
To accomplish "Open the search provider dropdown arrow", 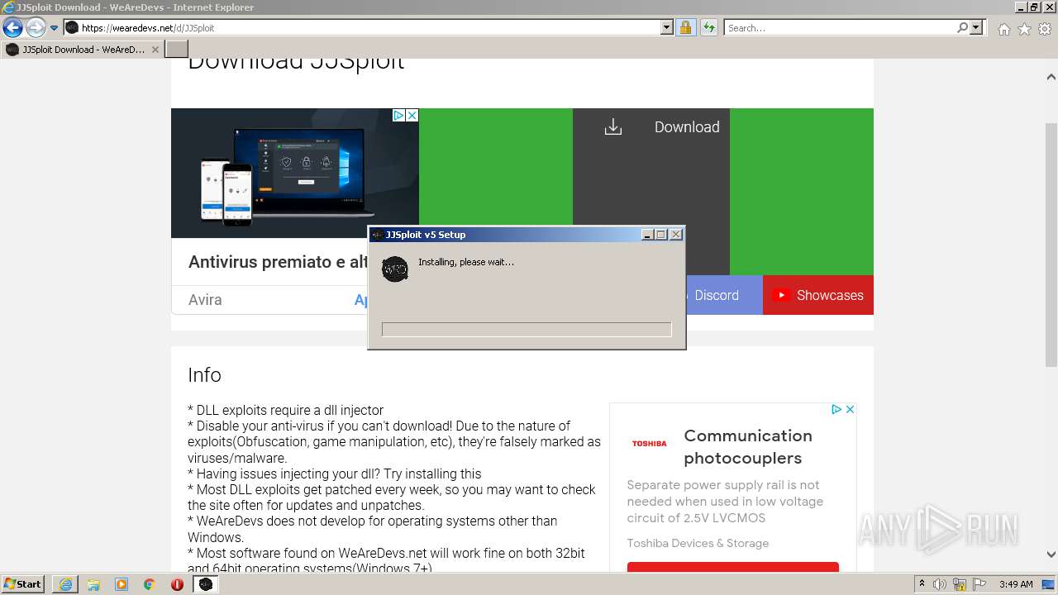I will [976, 28].
